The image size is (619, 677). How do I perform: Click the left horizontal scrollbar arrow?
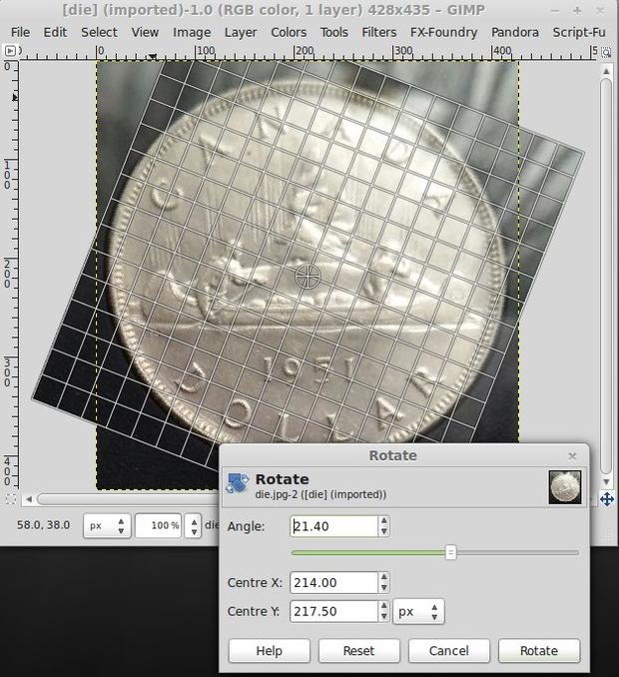[x=29, y=499]
